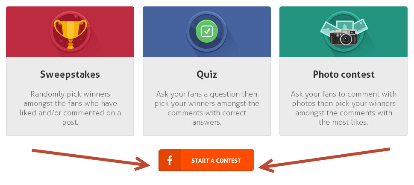The width and height of the screenshot is (414, 185).
Task: Click the red Sweepstakes banner
Action: (70, 32)
